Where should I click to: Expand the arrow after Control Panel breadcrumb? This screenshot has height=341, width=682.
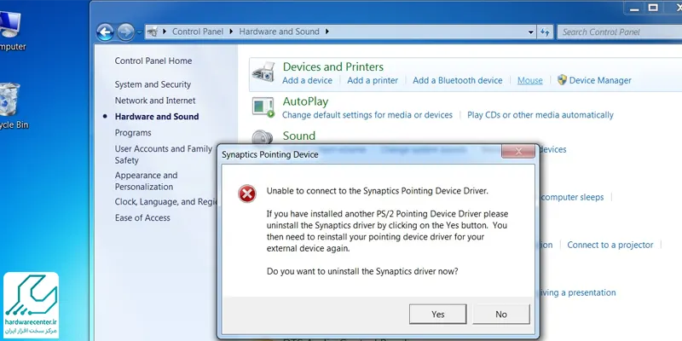(231, 32)
